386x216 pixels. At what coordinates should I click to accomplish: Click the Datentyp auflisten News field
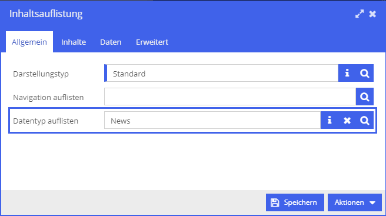pos(212,120)
